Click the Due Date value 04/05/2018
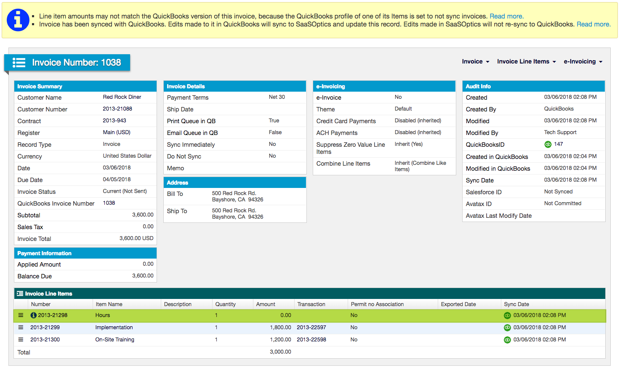The image size is (620, 370). (x=117, y=179)
